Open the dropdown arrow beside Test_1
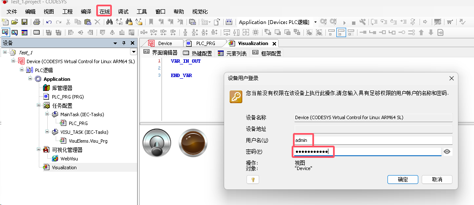This screenshot has height=205, width=474. click(x=133, y=52)
